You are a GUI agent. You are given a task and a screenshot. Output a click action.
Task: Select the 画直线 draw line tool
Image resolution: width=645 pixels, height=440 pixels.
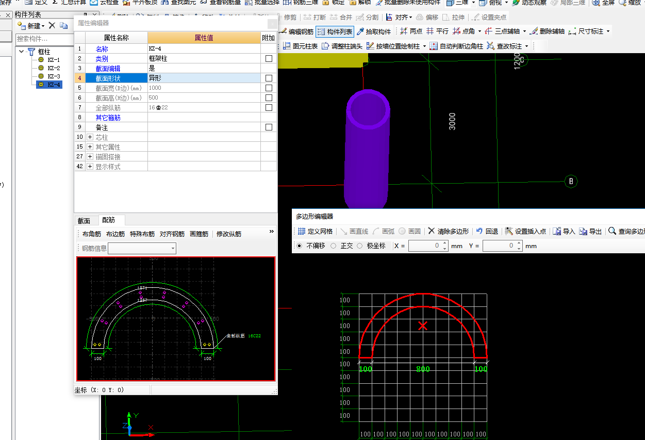coord(354,231)
